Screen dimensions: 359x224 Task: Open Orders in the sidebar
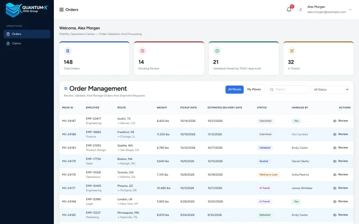point(27,34)
